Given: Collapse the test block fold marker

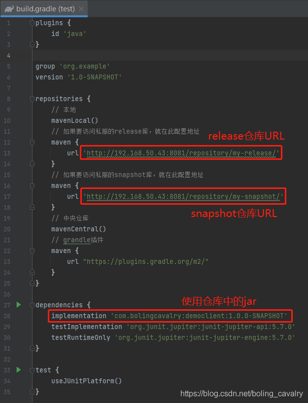Looking at the screenshot, I should pyautogui.click(x=32, y=370).
